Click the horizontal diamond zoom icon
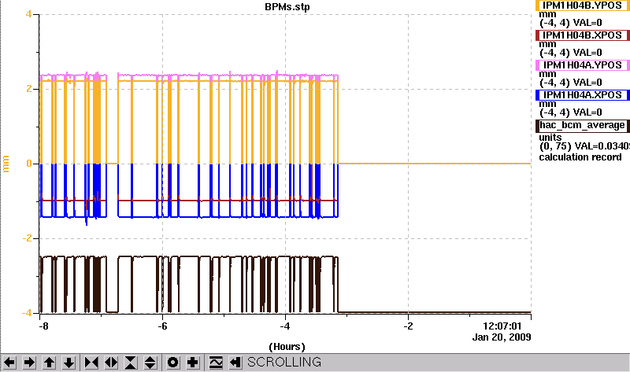Image resolution: width=630 pixels, height=372 pixels. [x=111, y=363]
